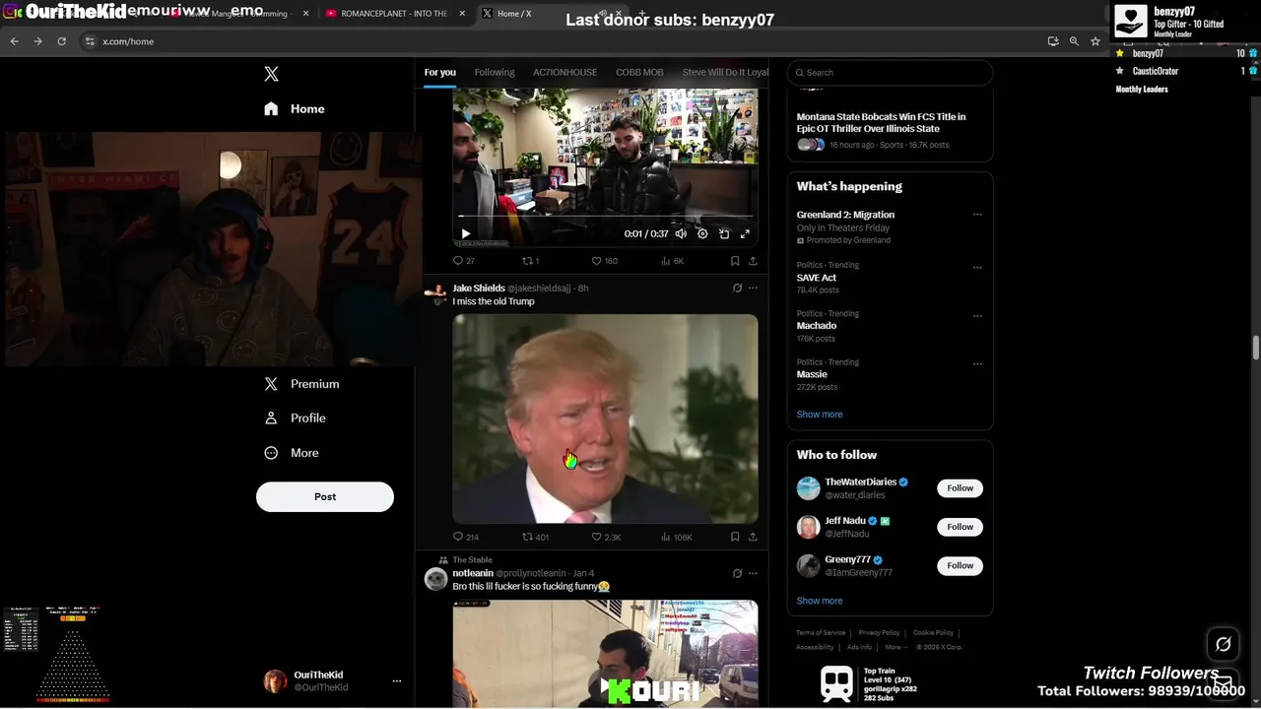
Task: Reload the browser page
Action: point(61,41)
